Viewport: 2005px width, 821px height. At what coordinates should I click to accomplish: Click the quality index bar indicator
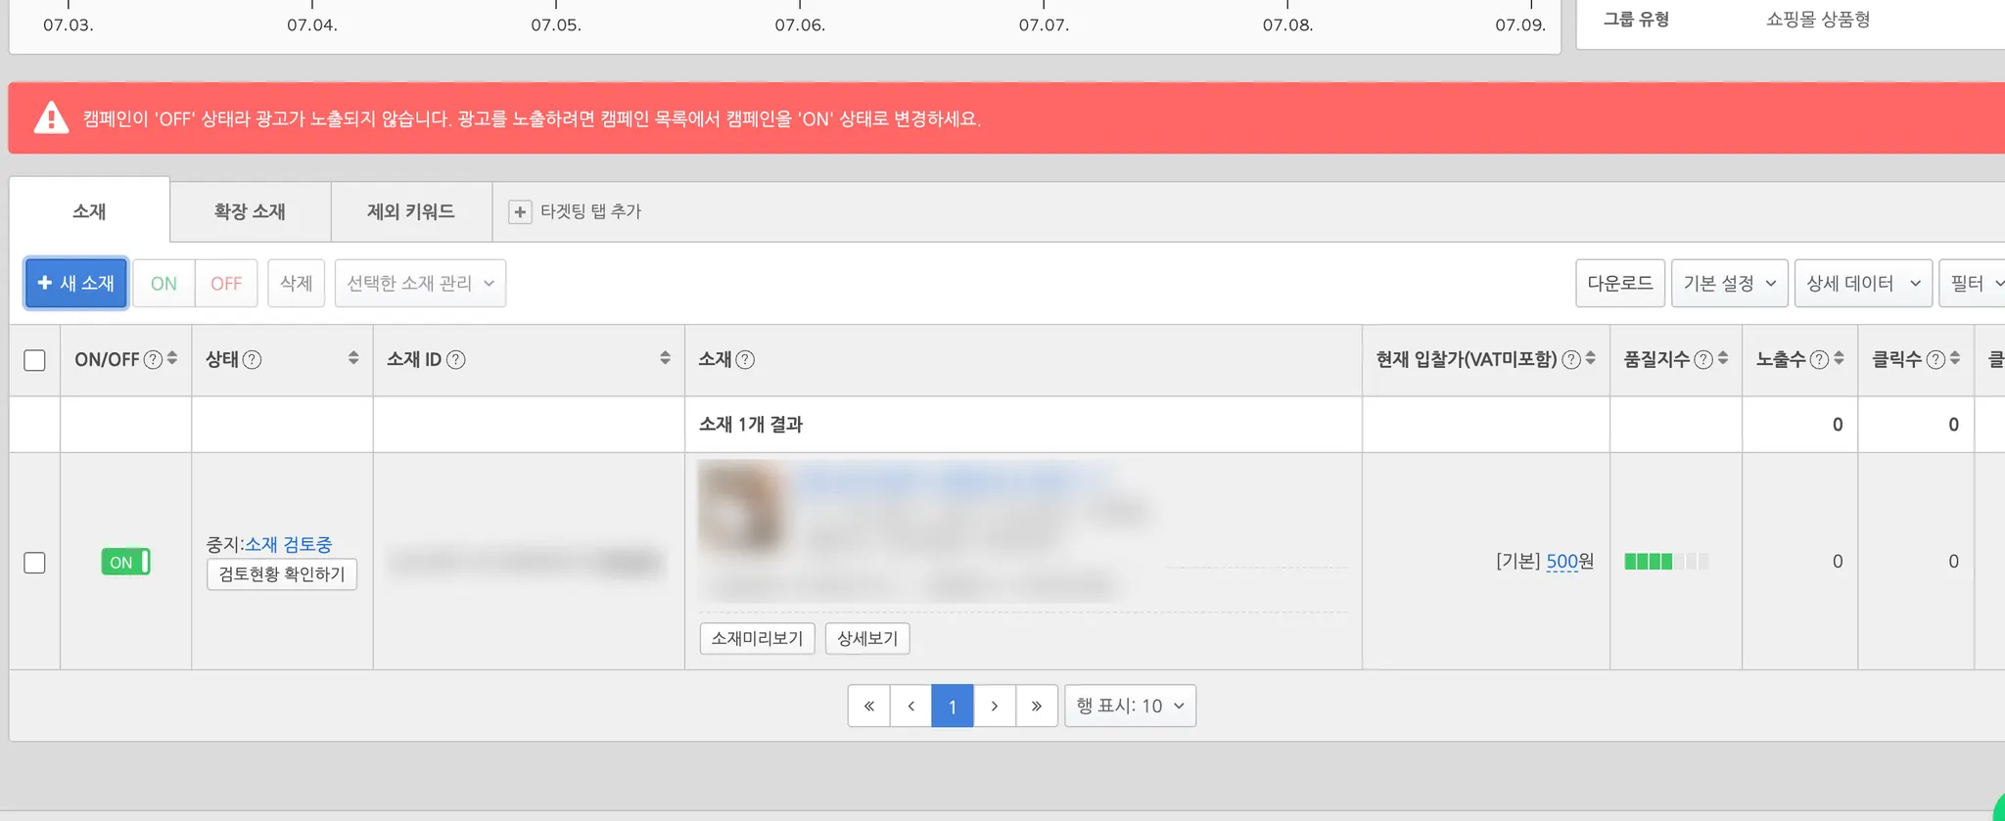point(1666,562)
